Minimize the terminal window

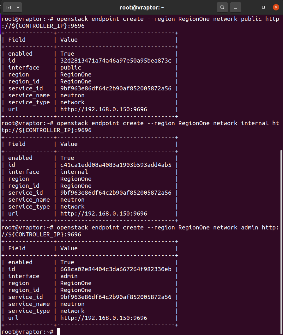pos(251,8)
